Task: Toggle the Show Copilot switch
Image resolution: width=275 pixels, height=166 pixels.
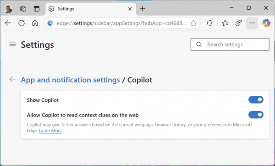Action: pyautogui.click(x=256, y=100)
